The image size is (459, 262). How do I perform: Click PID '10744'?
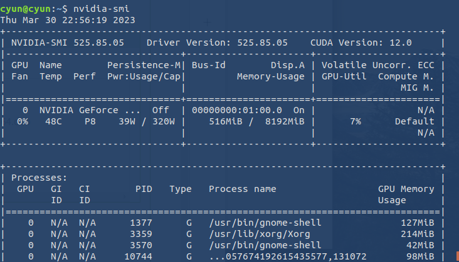pos(138,256)
